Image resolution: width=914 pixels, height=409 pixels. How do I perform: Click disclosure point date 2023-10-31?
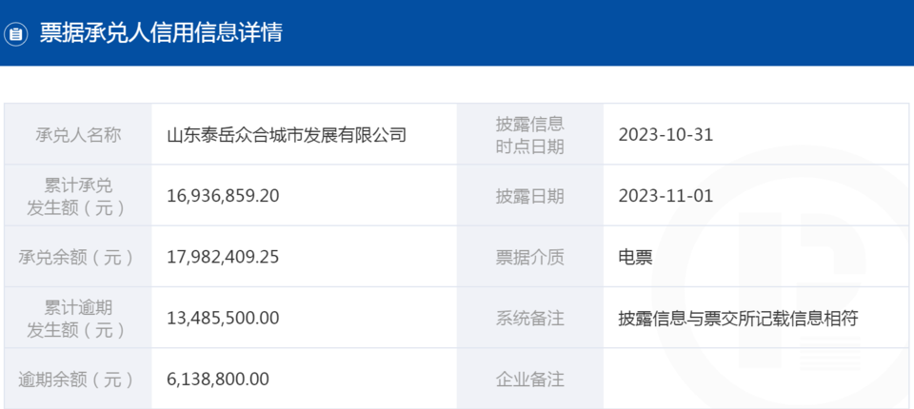point(666,135)
